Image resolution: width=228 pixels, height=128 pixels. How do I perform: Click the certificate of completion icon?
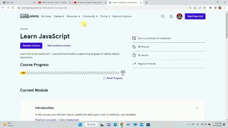click(134, 38)
